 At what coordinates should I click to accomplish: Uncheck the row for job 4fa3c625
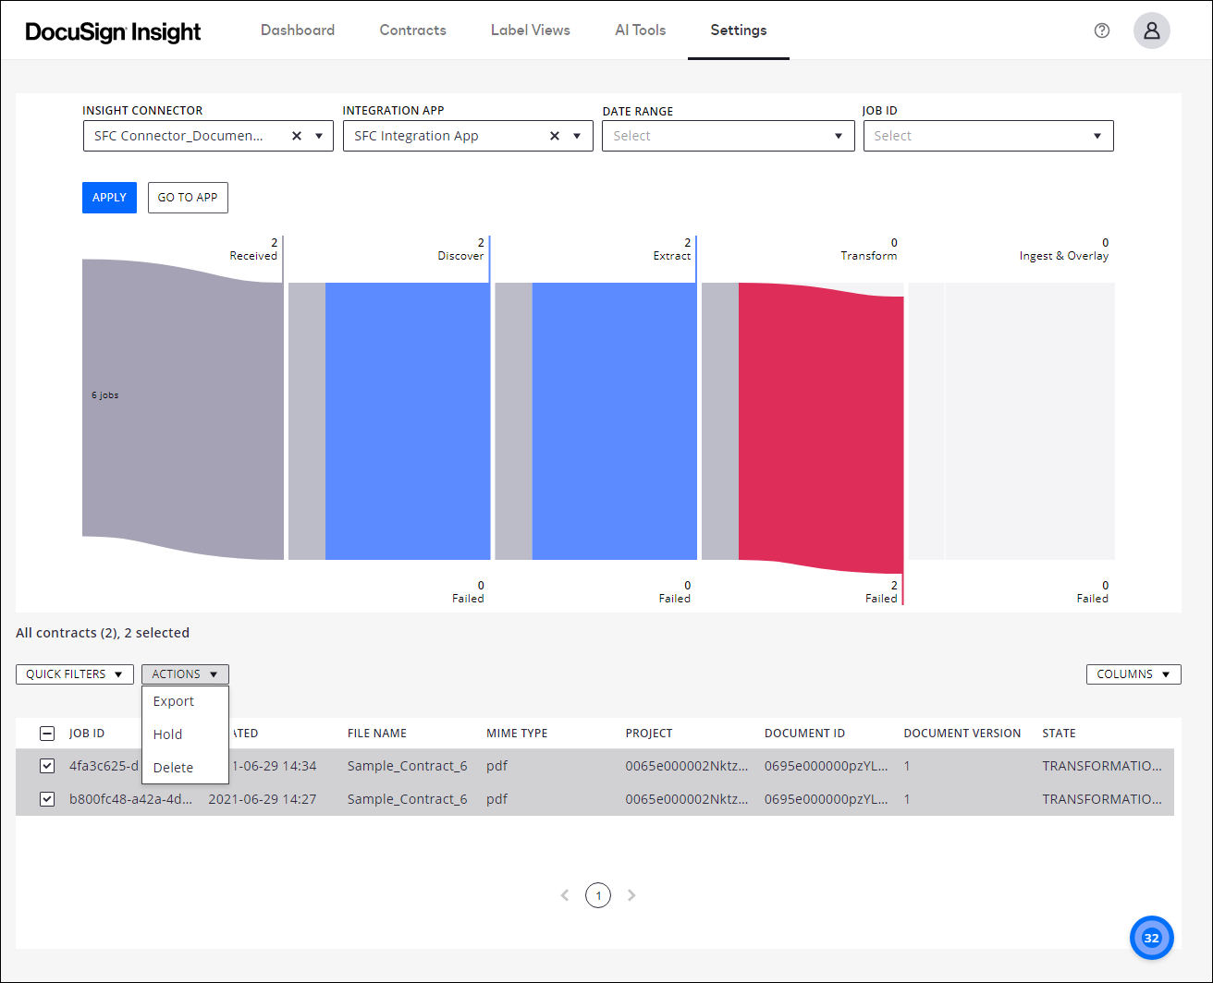coord(47,766)
